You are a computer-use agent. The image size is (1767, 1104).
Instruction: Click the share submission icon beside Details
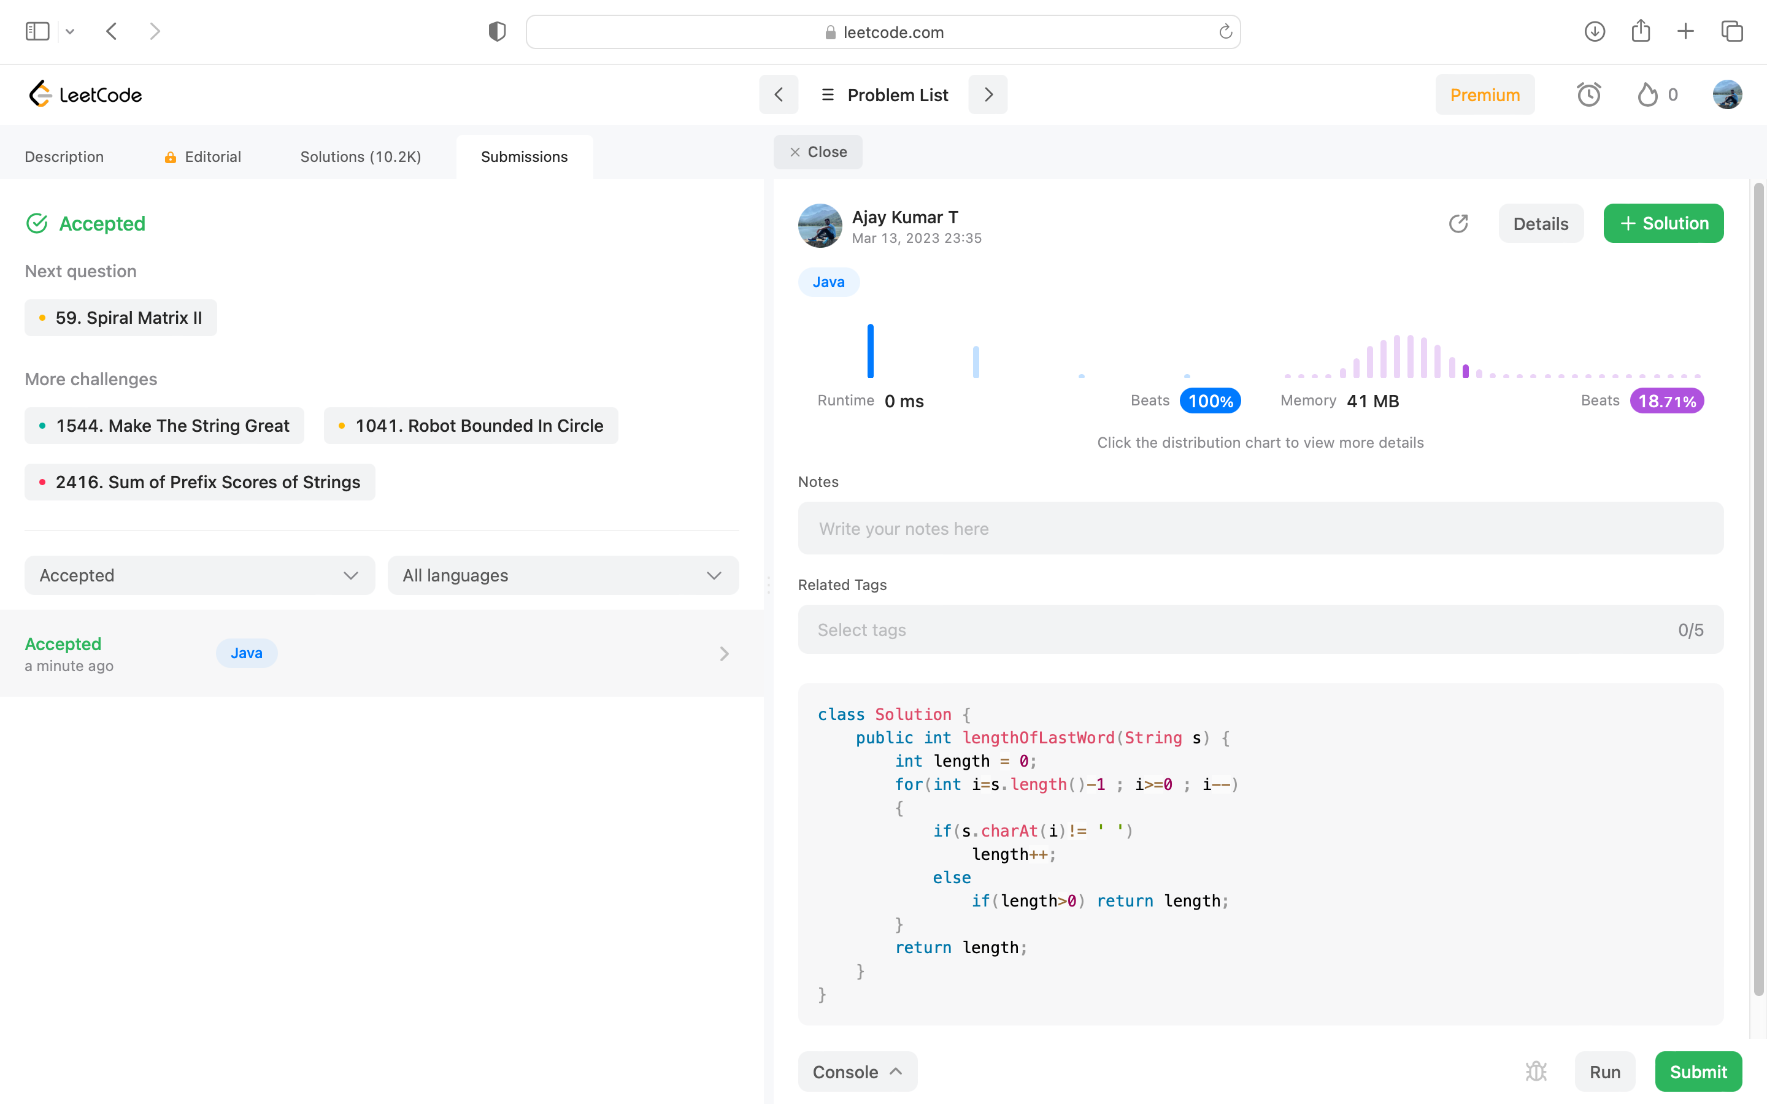1458,223
